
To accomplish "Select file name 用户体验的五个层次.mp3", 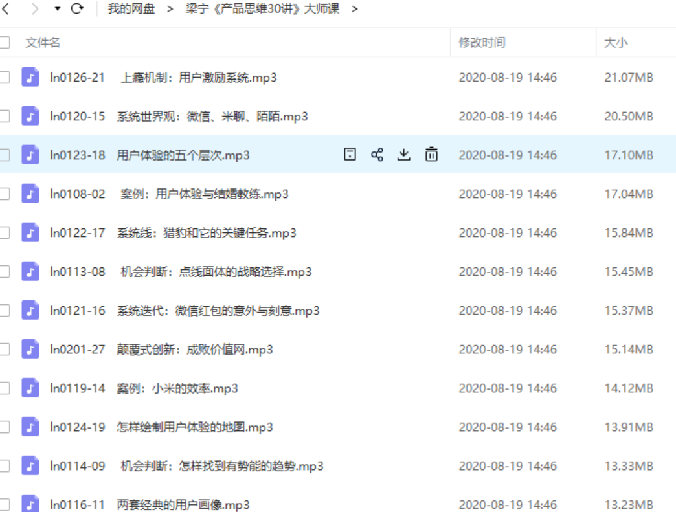I will [183, 155].
